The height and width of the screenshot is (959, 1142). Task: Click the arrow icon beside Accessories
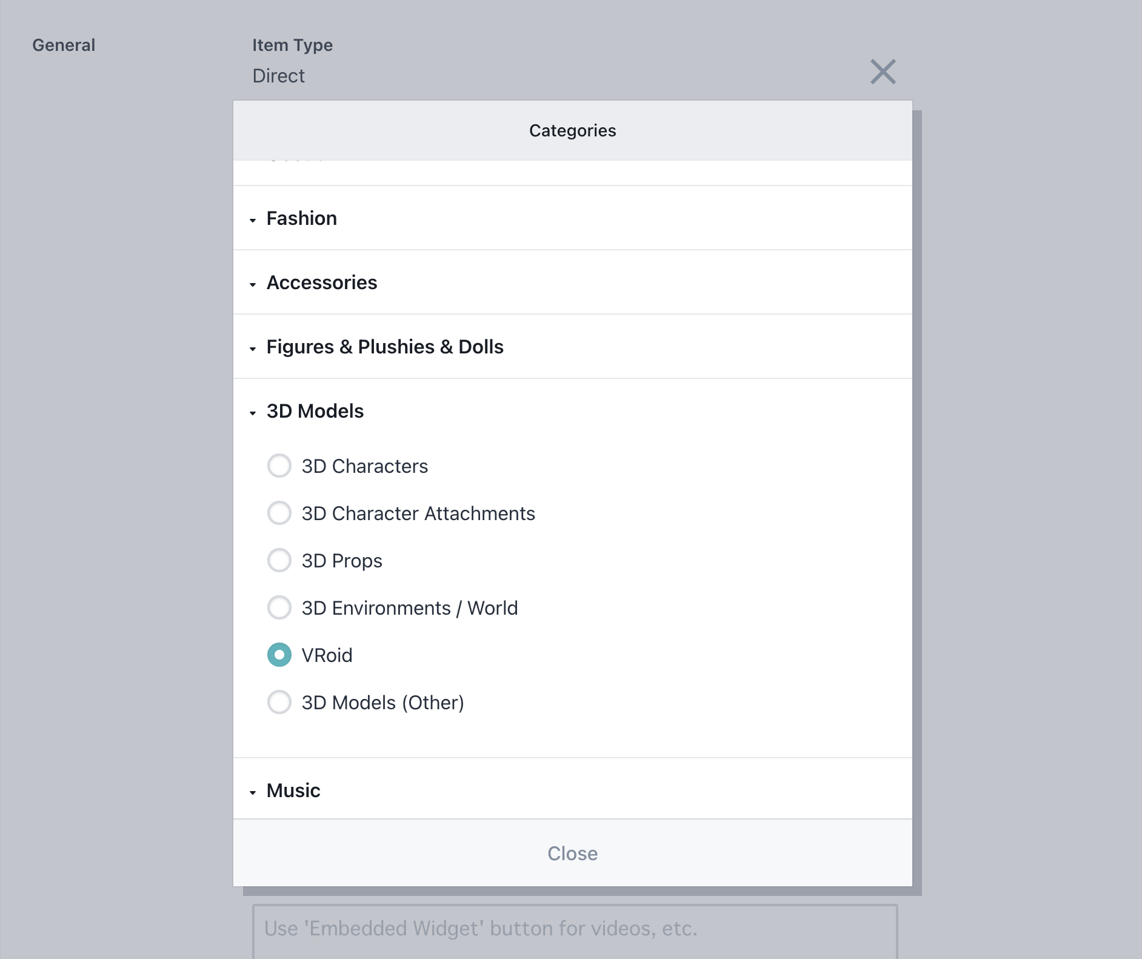coord(253,284)
